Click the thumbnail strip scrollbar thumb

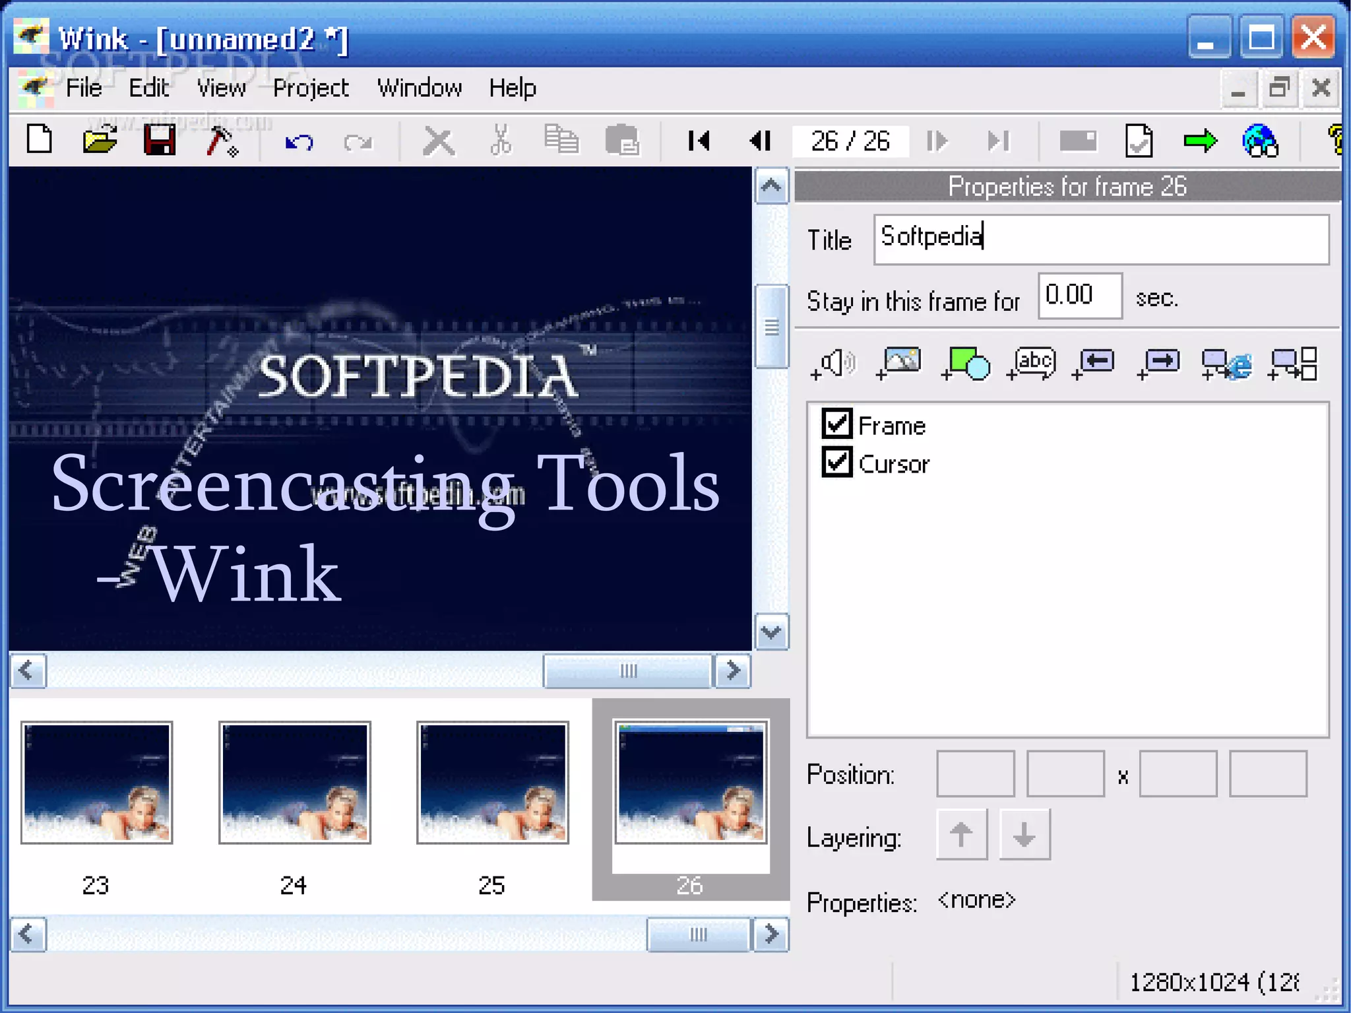coord(699,934)
